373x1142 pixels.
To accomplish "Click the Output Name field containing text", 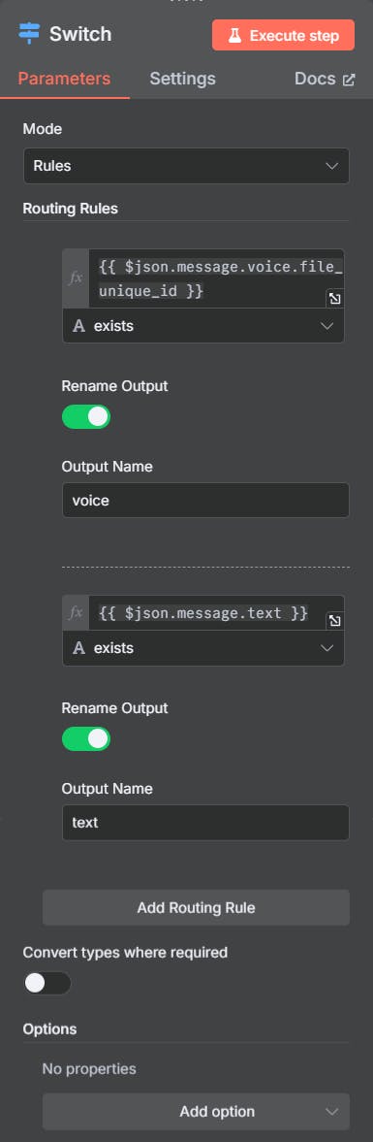I will (205, 822).
